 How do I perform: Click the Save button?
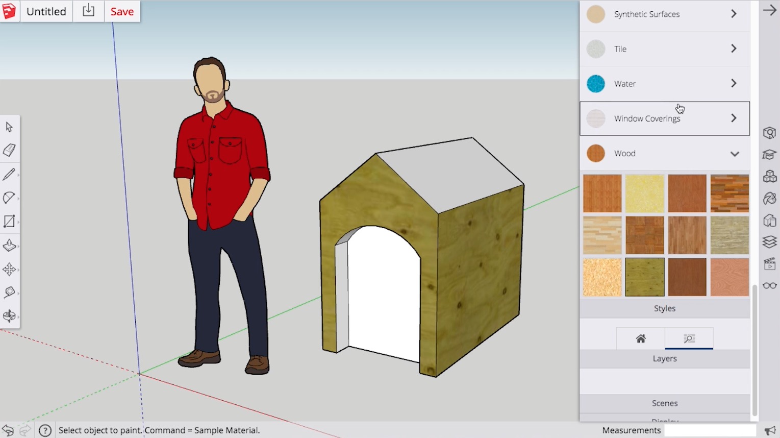pyautogui.click(x=122, y=11)
